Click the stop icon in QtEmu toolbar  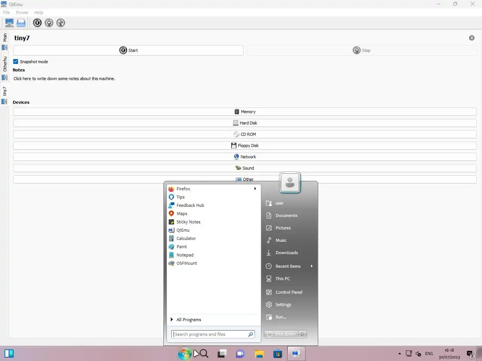coord(49,23)
